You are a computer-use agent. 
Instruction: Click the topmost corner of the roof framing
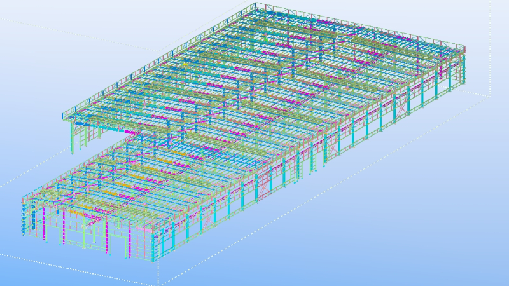point(255,5)
